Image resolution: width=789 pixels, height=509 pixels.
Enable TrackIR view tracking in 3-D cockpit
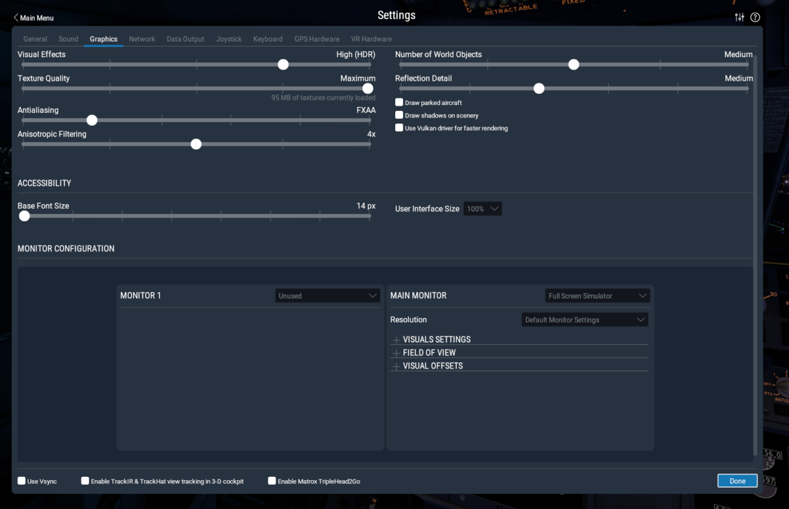[85, 481]
